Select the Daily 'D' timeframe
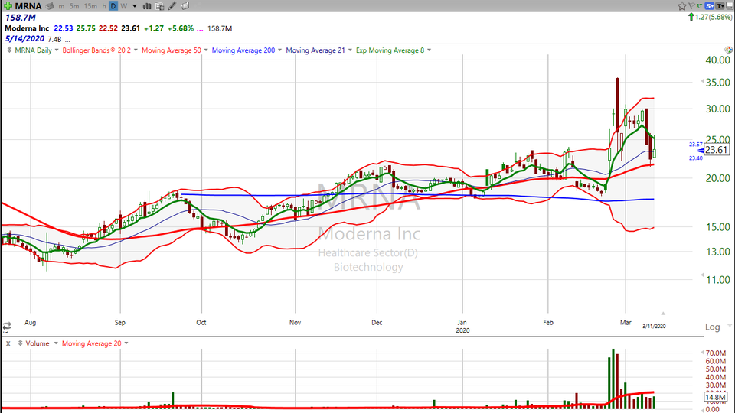This screenshot has height=413, width=735. (x=113, y=6)
